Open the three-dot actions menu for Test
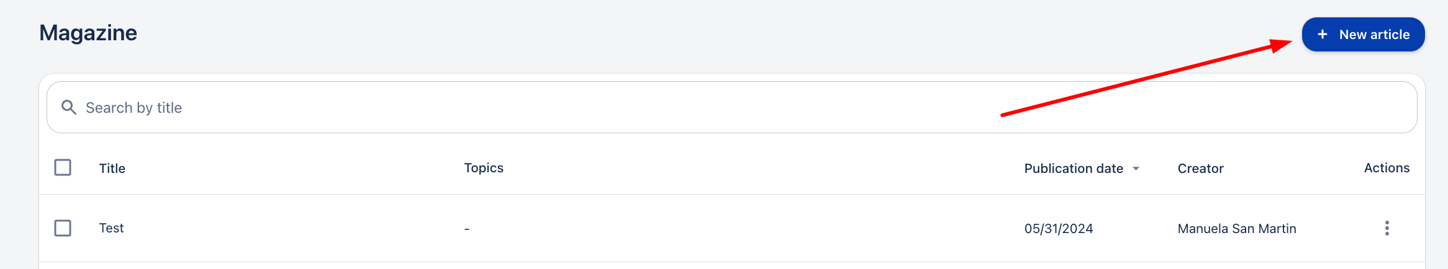The image size is (1448, 269). [1387, 228]
